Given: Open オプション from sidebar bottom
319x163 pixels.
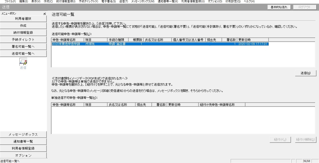Looking at the screenshot, I should (23, 155).
